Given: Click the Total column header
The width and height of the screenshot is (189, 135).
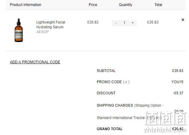Looking at the screenshot, I should point(158,5).
